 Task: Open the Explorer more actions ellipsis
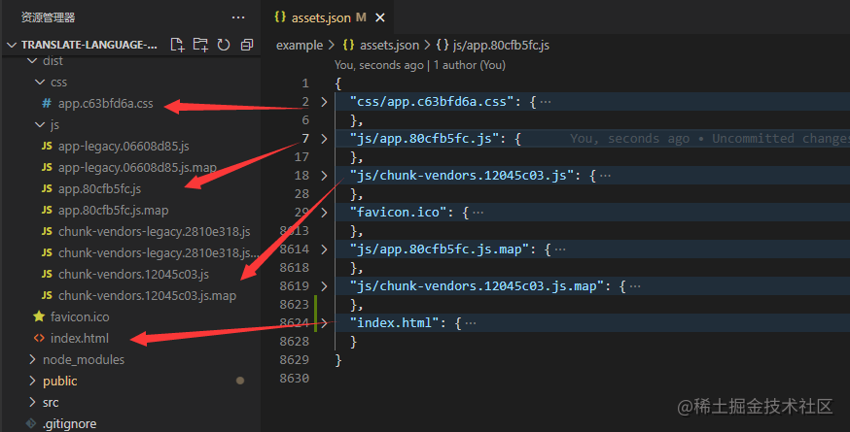pos(238,17)
